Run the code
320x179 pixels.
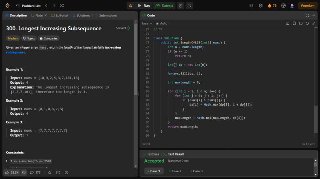(x=144, y=6)
